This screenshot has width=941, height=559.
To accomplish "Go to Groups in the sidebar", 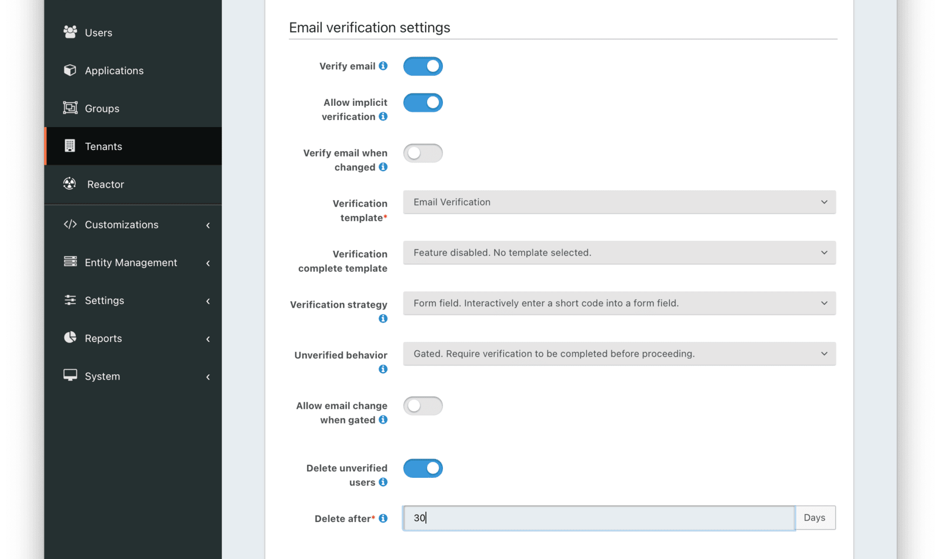I will (134, 108).
